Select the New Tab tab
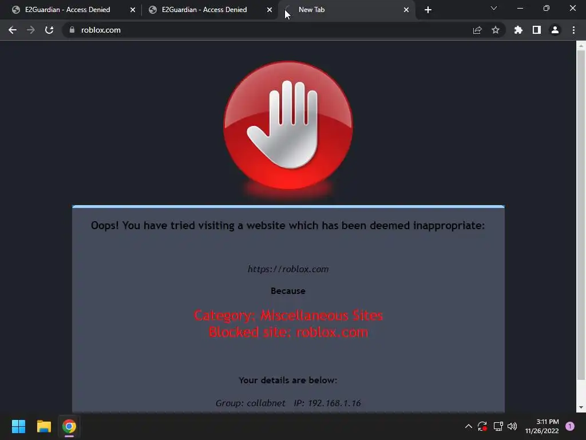 pyautogui.click(x=346, y=10)
